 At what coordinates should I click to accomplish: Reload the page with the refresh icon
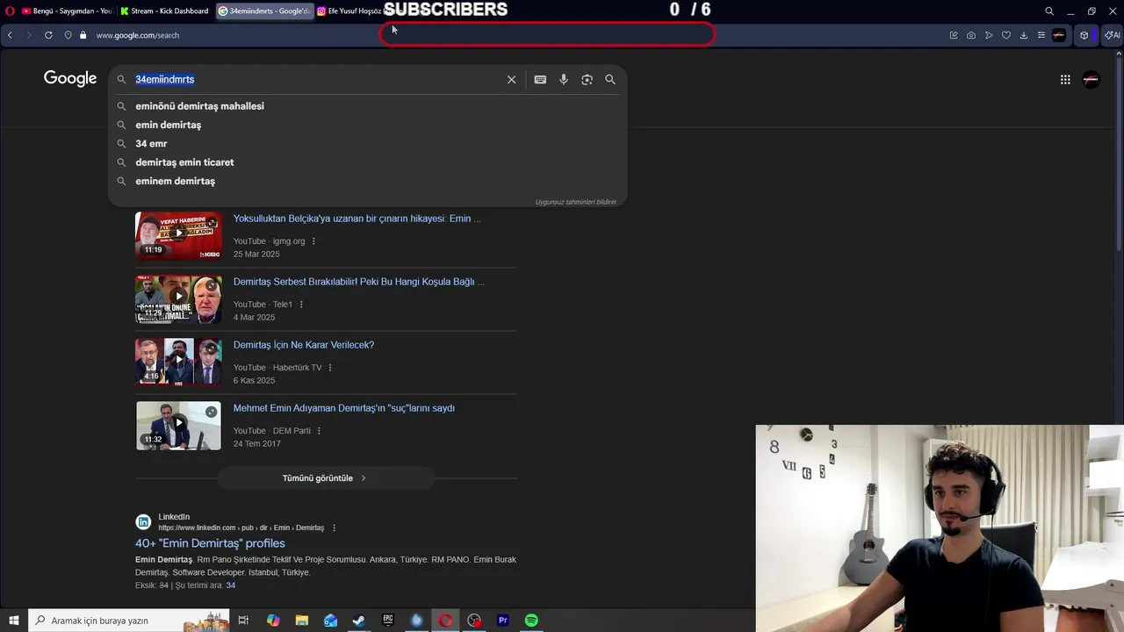(x=48, y=35)
